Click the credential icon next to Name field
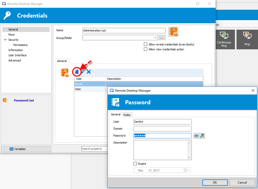Image resolution: width=258 pixels, height=189 pixels. [173, 32]
